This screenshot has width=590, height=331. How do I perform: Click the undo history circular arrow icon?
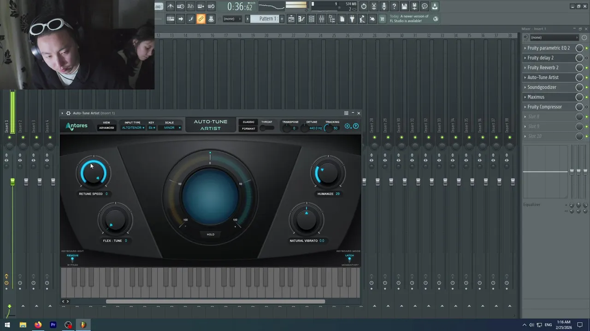(x=364, y=6)
